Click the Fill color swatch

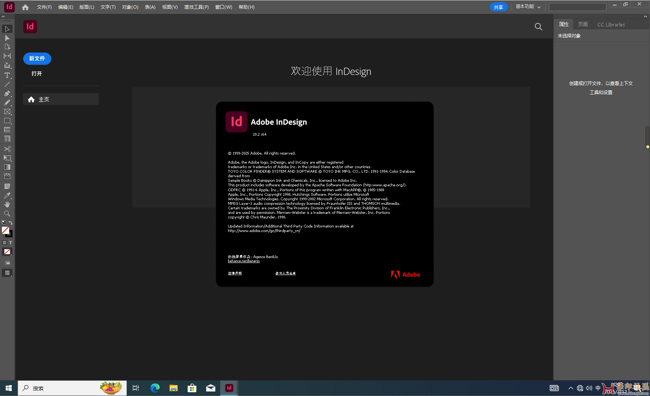click(5, 230)
